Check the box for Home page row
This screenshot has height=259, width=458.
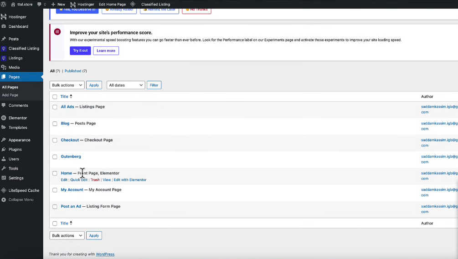(55, 174)
